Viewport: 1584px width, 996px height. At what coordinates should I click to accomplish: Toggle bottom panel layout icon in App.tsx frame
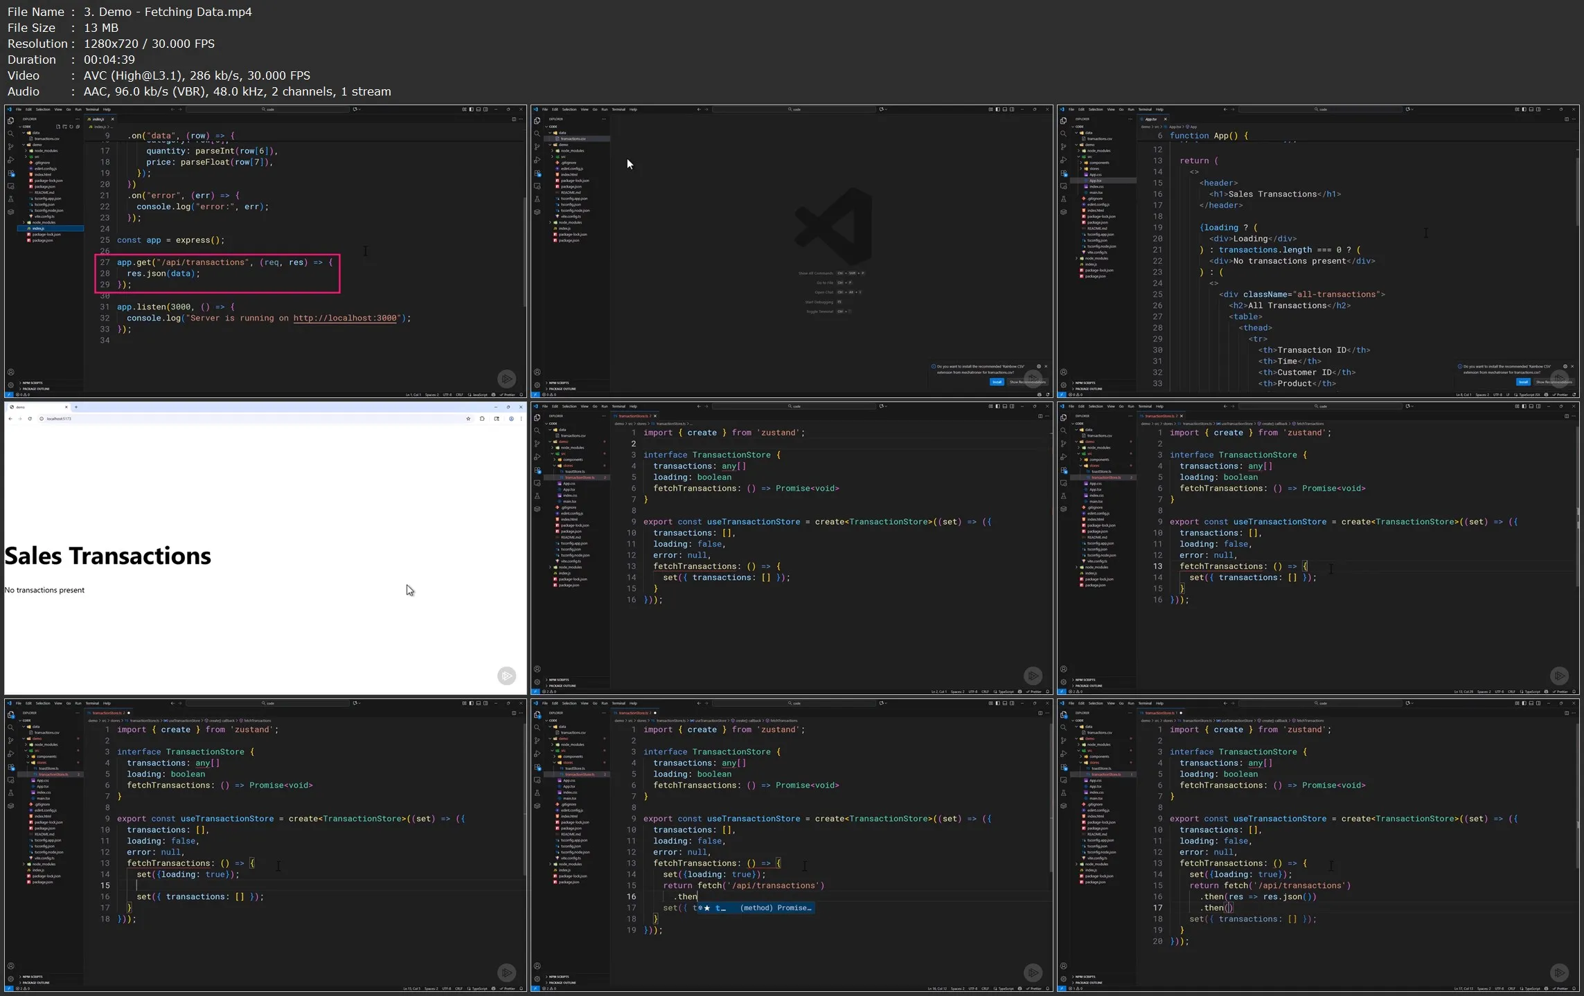(x=1531, y=109)
